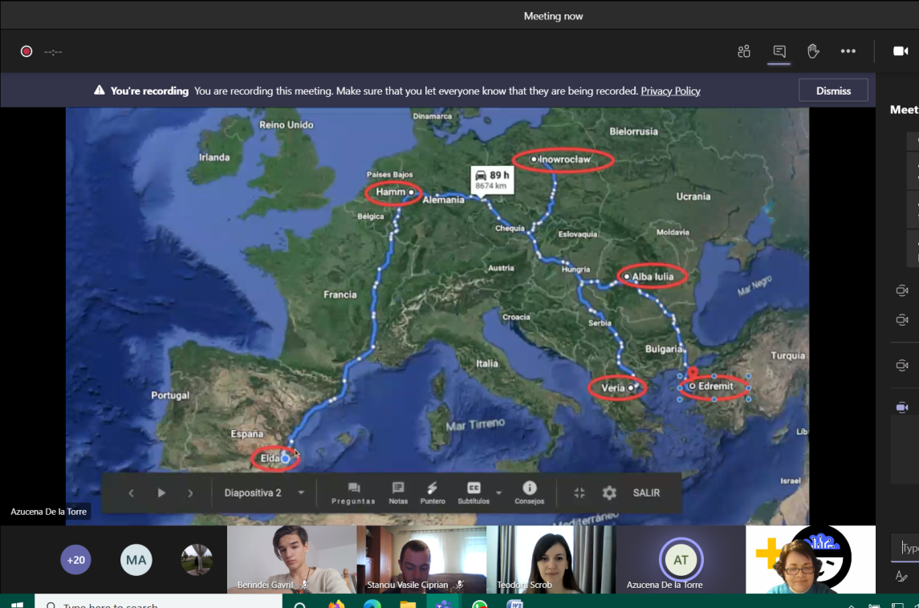Activate the Puntero laser pointer
Viewport: 919px width, 608px height.
[x=433, y=492]
